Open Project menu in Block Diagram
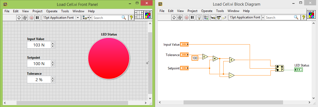The image size is (318, 107). [x=192, y=11]
